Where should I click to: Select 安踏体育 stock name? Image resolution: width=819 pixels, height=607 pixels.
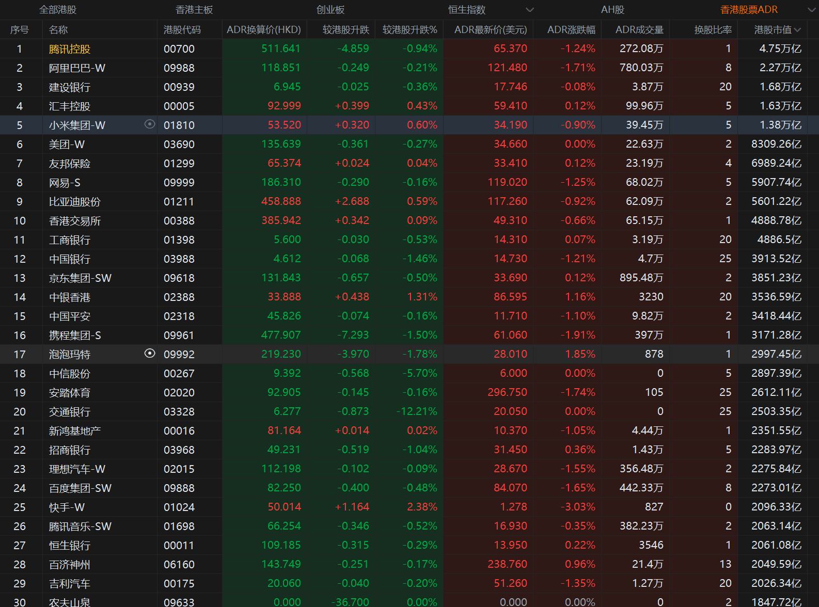tap(70, 392)
